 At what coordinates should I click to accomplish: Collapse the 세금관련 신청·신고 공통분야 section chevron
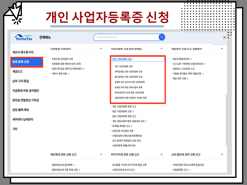pyautogui.click(x=222, y=49)
